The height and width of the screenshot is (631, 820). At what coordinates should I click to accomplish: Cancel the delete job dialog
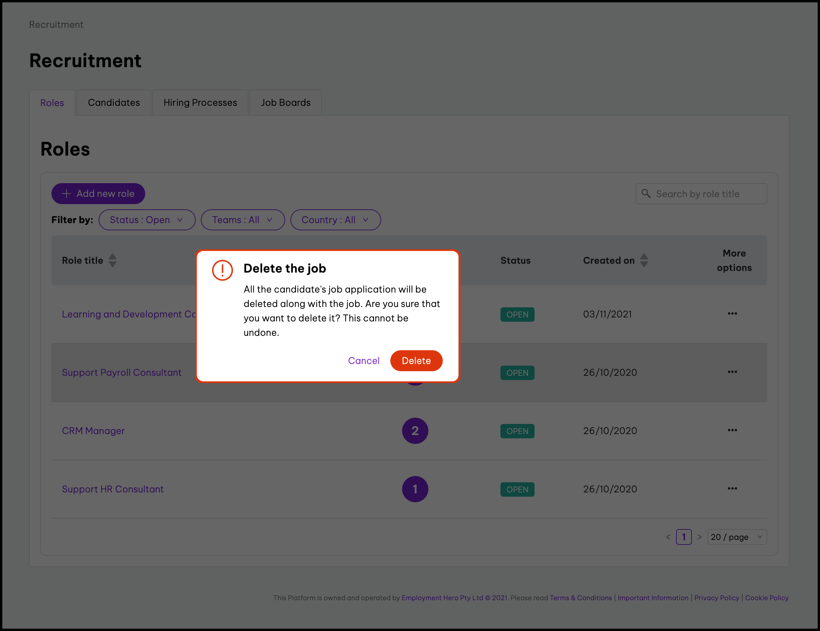(x=363, y=360)
